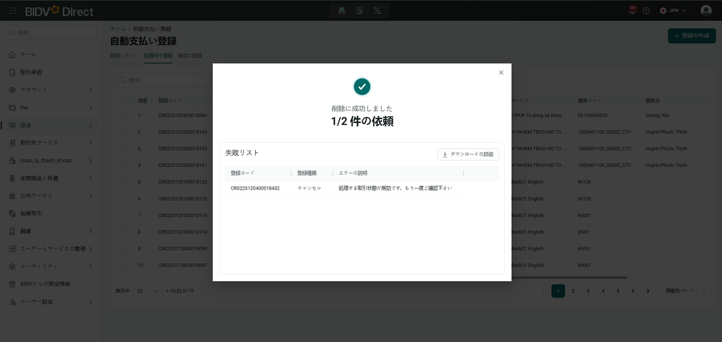The height and width of the screenshot is (342, 722).
Task: Click the アカウント cube icon
Action: (12, 90)
